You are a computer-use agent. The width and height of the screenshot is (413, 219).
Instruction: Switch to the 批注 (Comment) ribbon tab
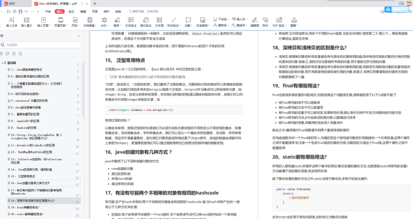[71, 11]
